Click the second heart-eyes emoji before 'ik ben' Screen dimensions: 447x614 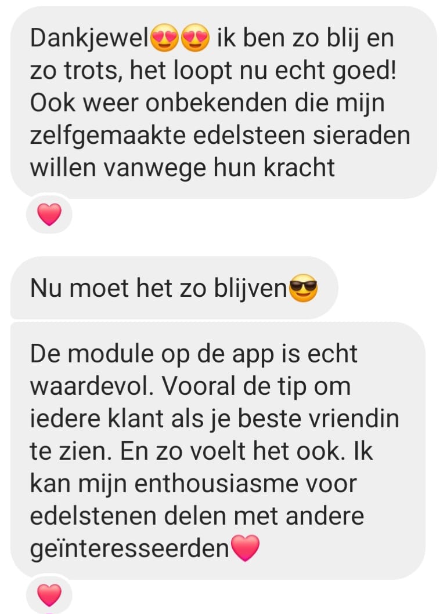click(x=196, y=38)
